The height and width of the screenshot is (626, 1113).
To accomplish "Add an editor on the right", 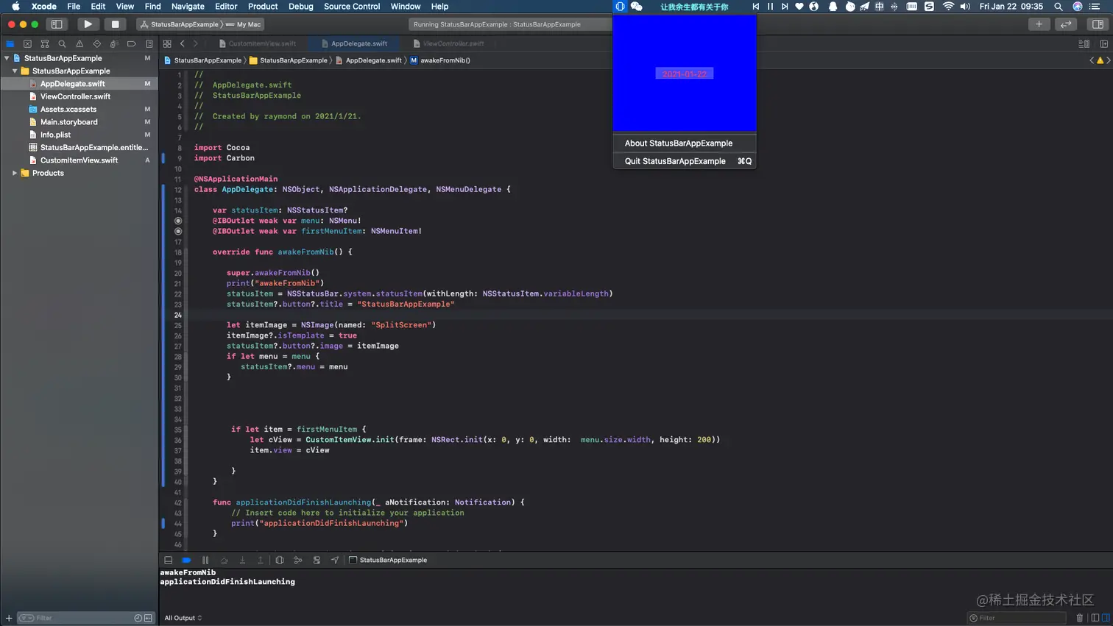I will coord(1103,44).
